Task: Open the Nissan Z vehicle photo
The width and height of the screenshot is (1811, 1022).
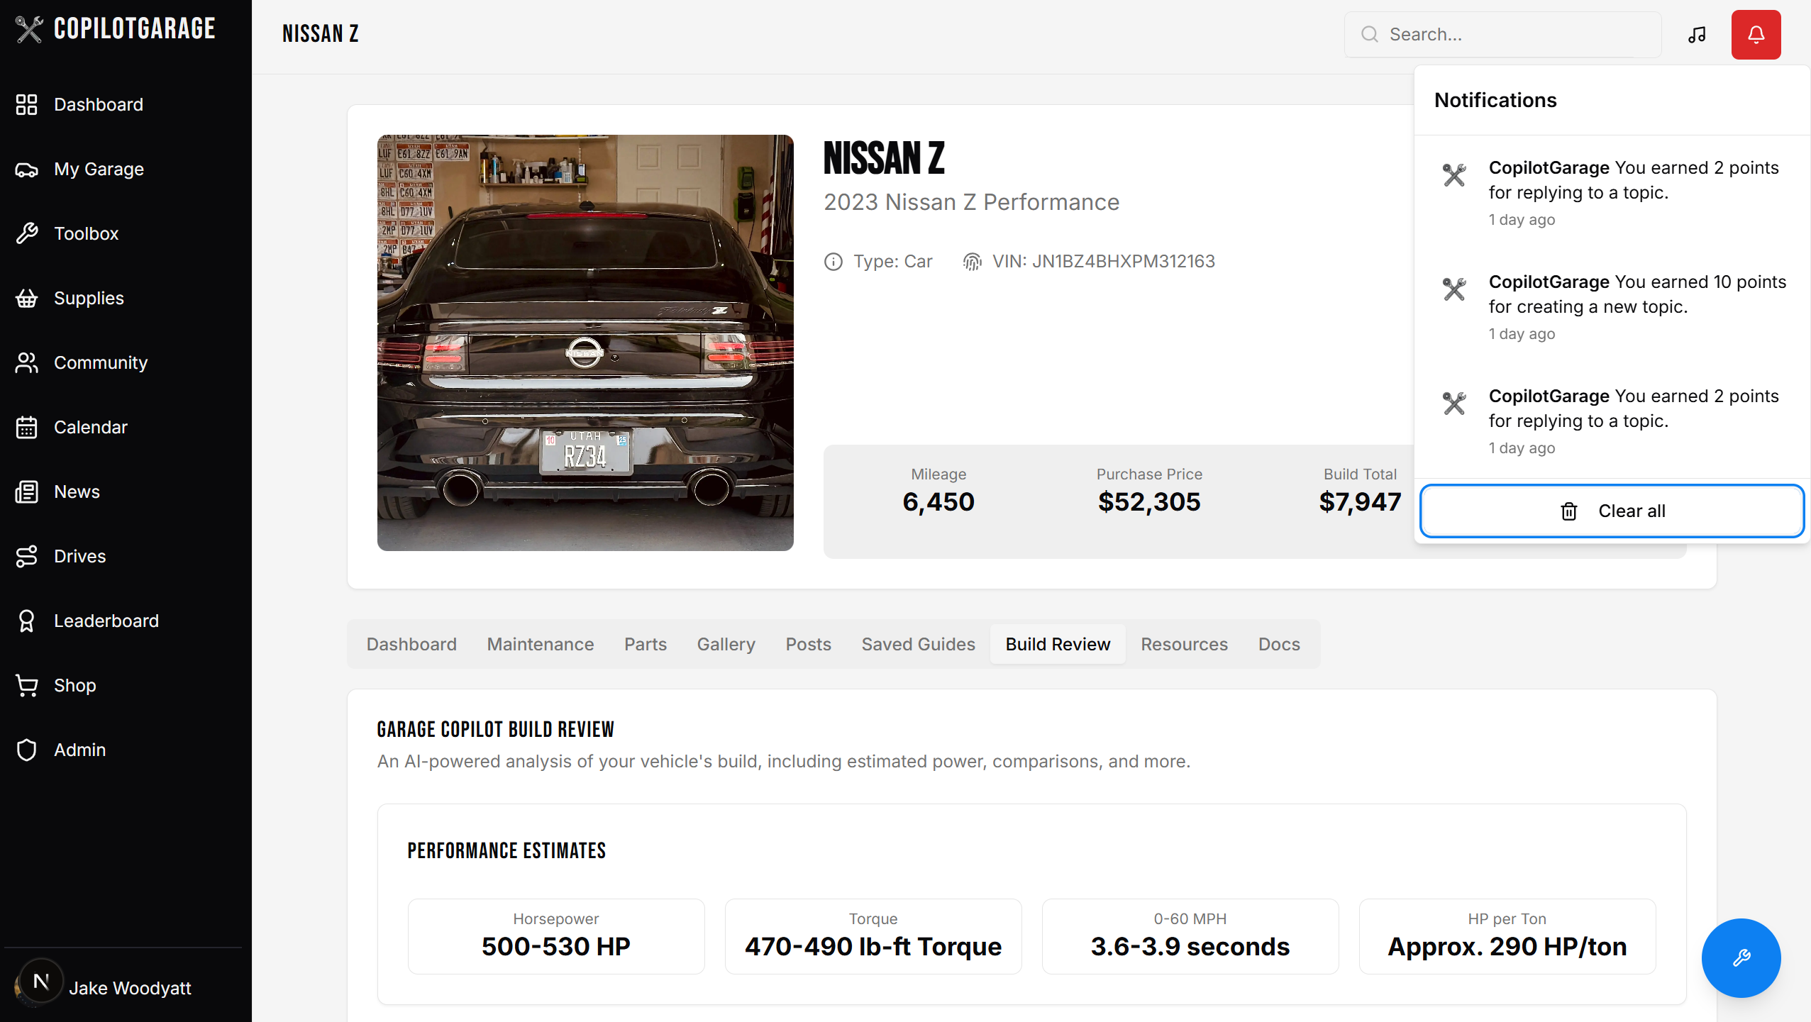Action: click(585, 343)
